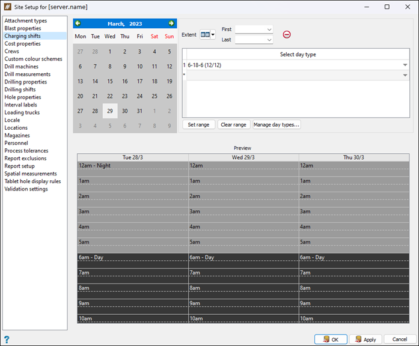Open the empty new-row day type dropdown
419x346 pixels.
coord(405,75)
